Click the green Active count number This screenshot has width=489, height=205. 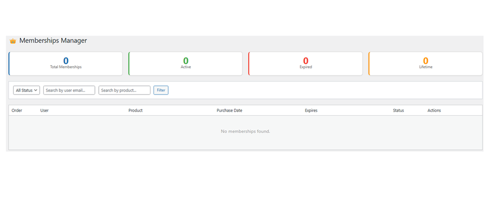click(185, 61)
